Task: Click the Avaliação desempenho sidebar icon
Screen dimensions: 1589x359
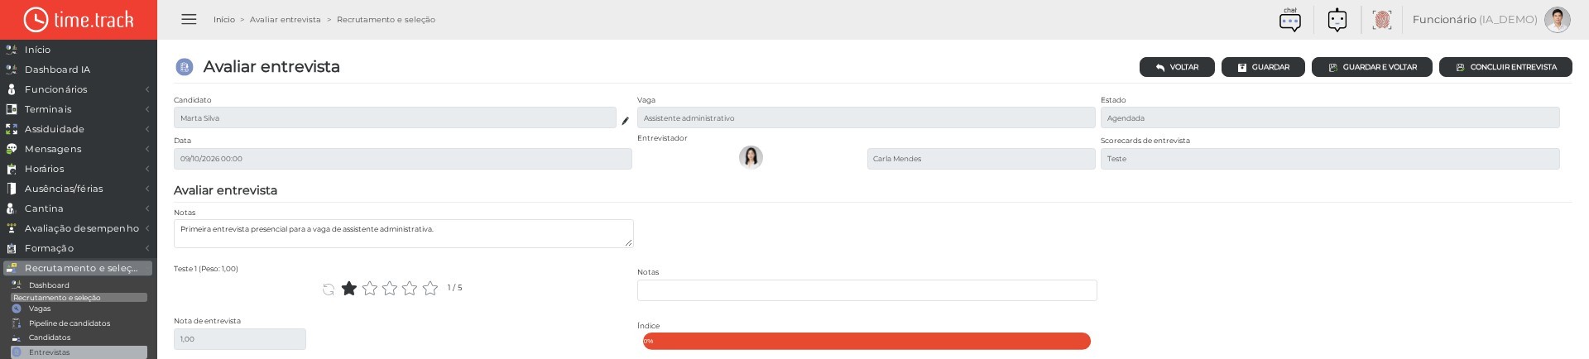Action: [12, 228]
